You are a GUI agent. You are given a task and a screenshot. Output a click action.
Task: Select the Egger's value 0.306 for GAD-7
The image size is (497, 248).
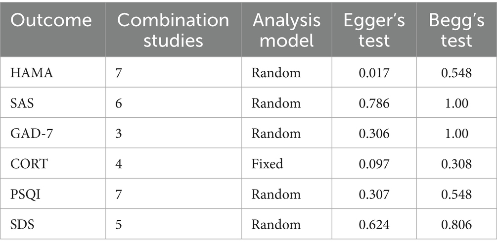click(374, 133)
